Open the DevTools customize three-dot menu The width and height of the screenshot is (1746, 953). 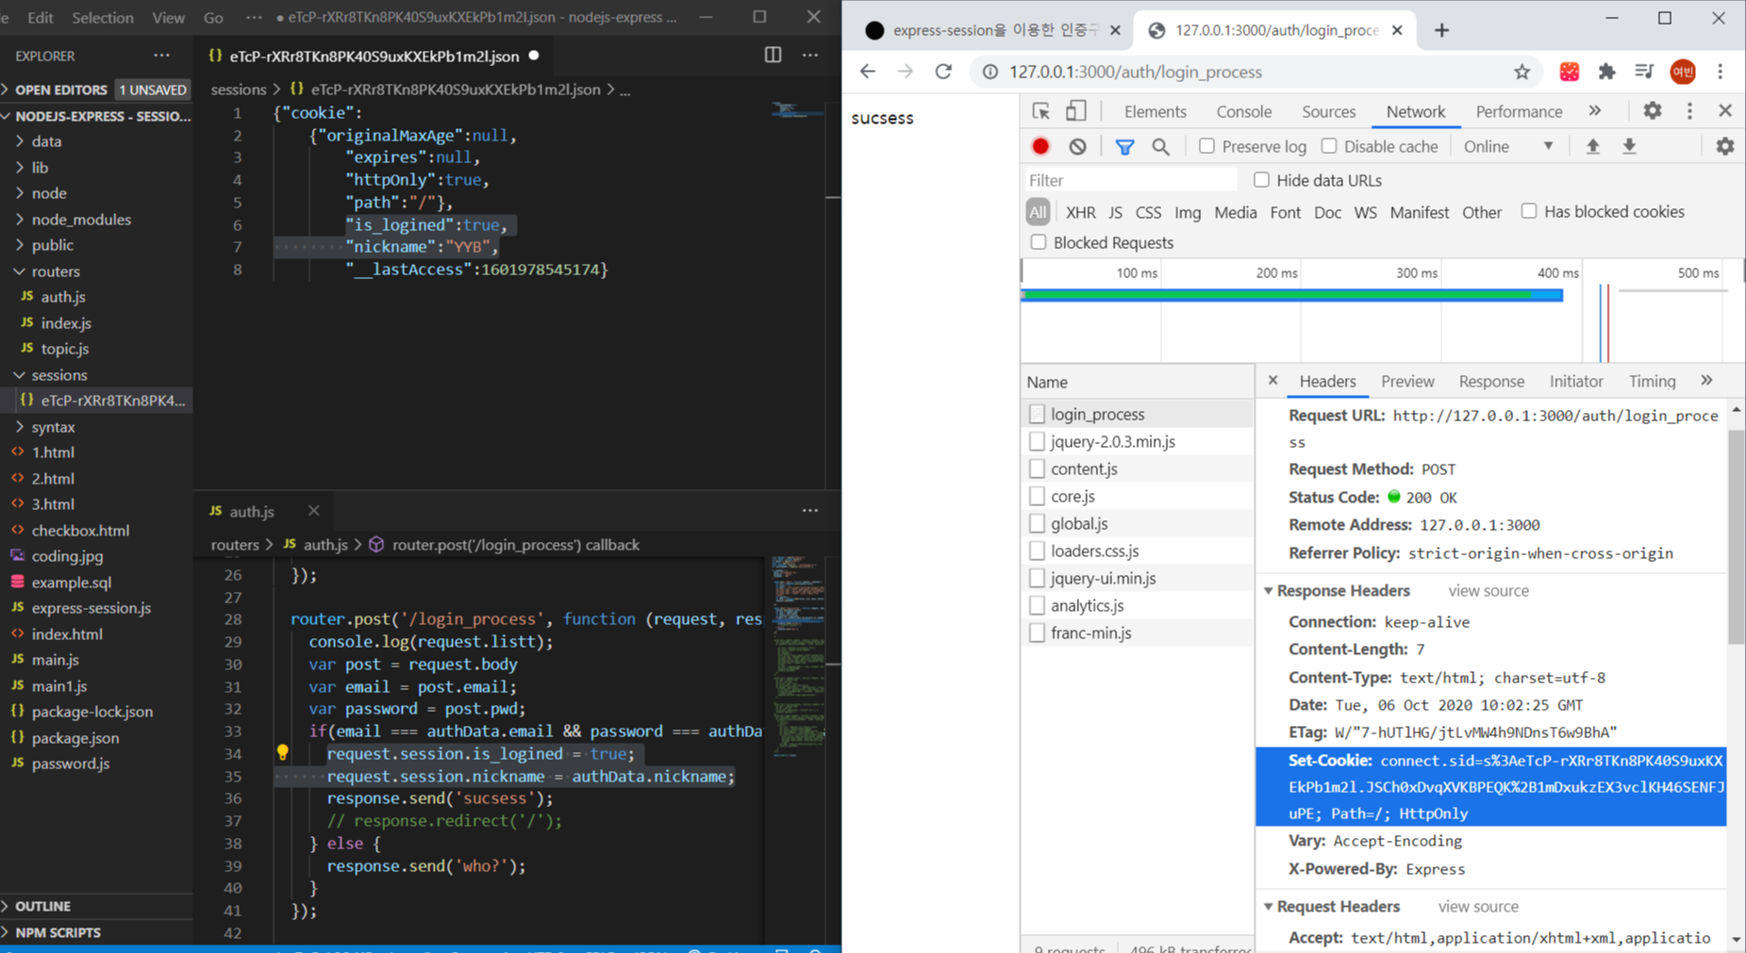[1689, 110]
